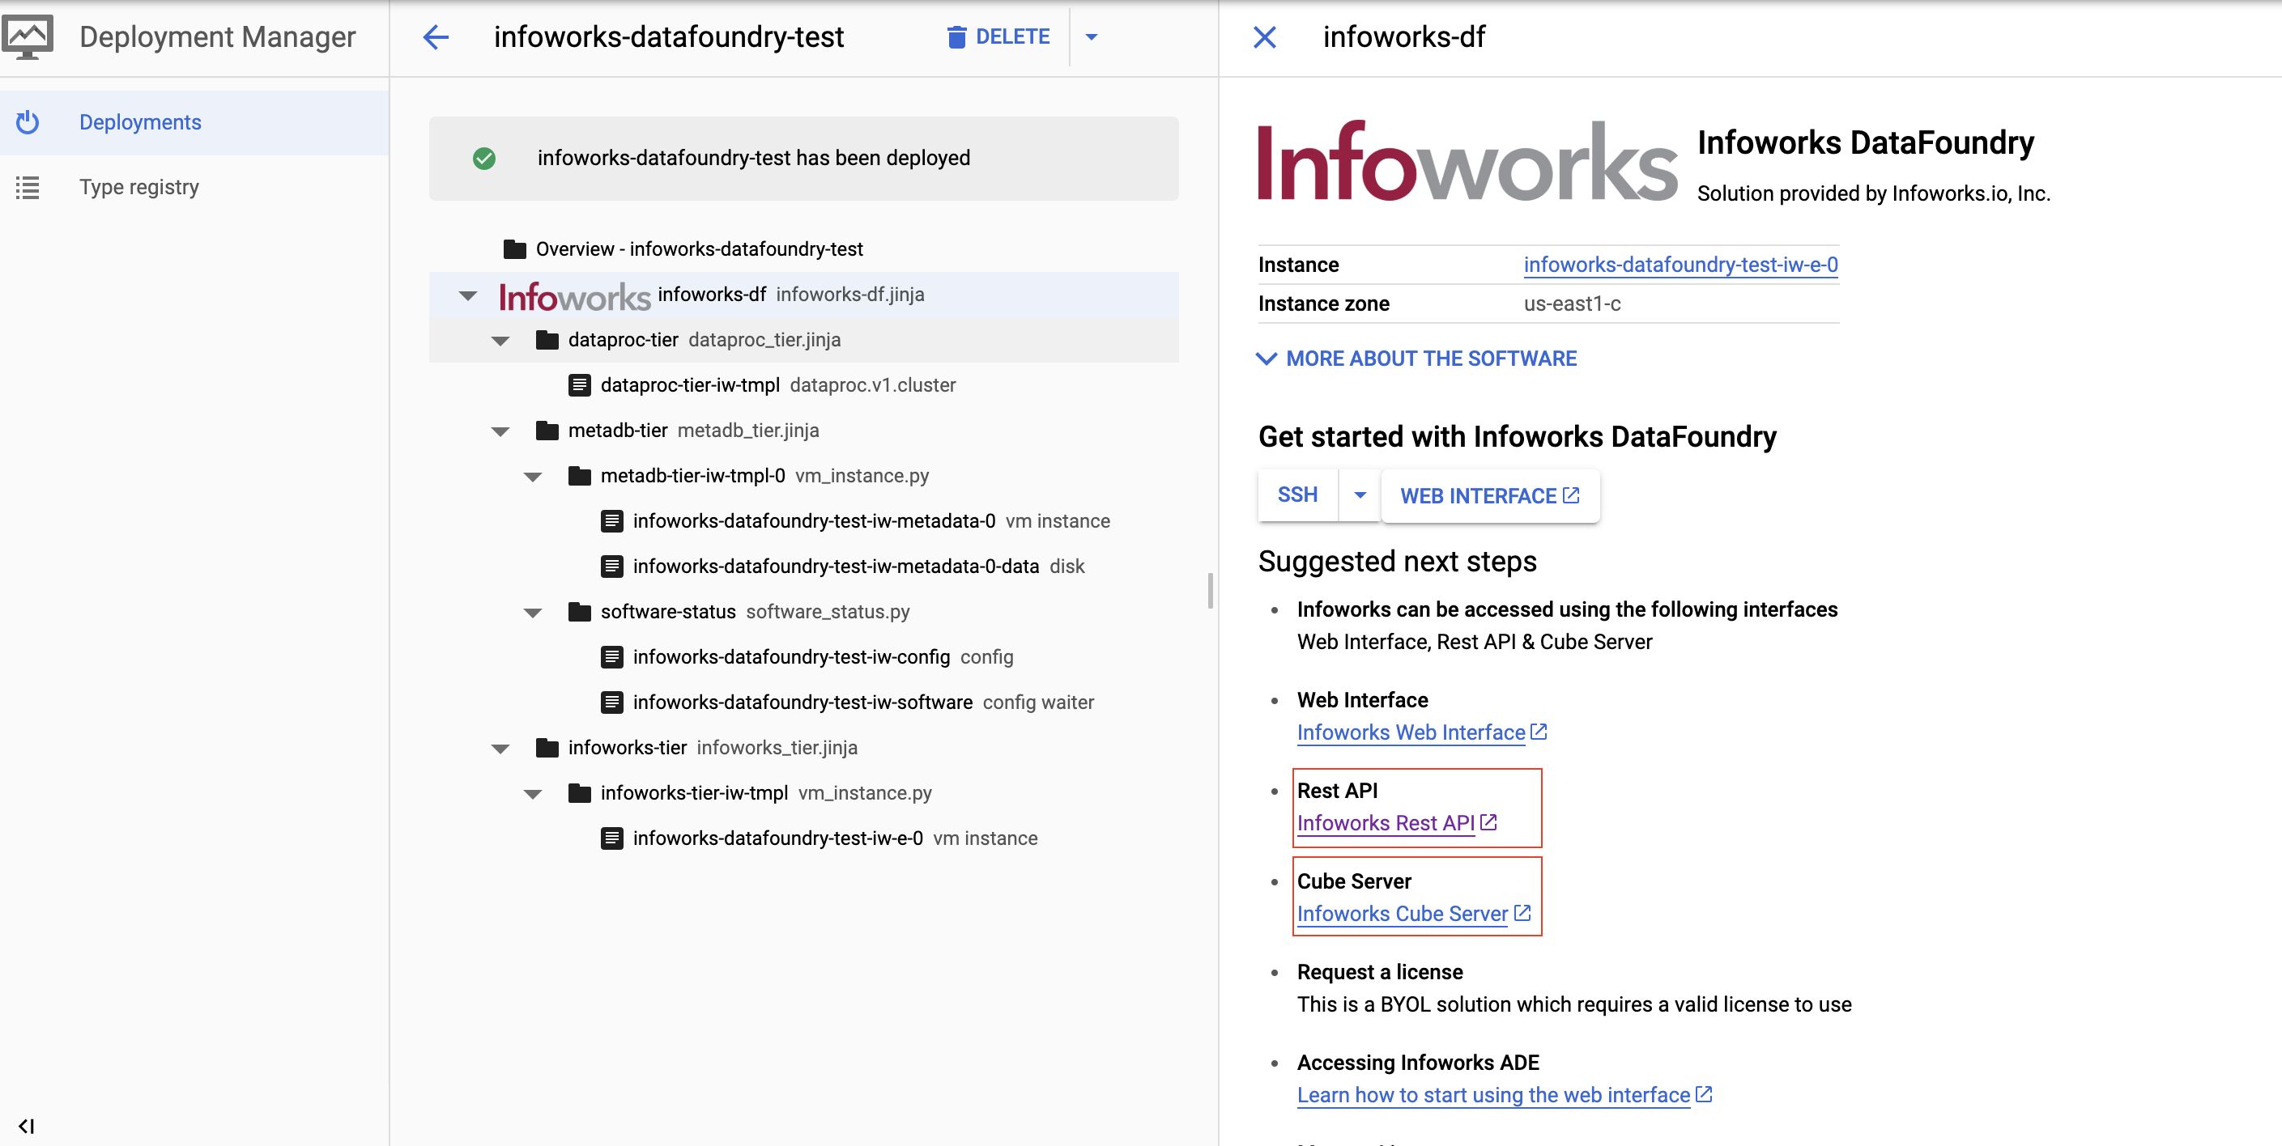Click the dataproc-tier folder icon
2282x1146 pixels.
click(547, 340)
